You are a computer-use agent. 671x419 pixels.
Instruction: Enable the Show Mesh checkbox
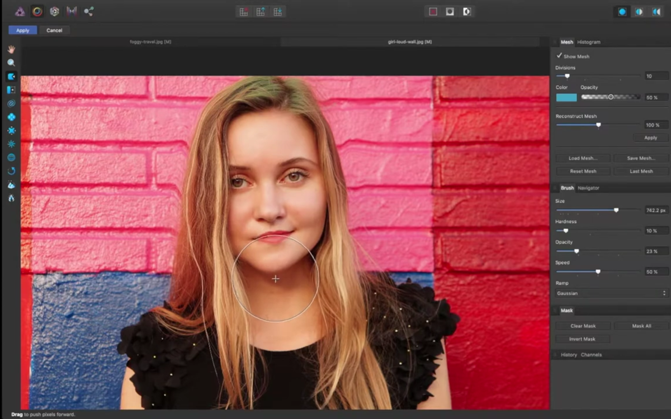[x=560, y=56]
